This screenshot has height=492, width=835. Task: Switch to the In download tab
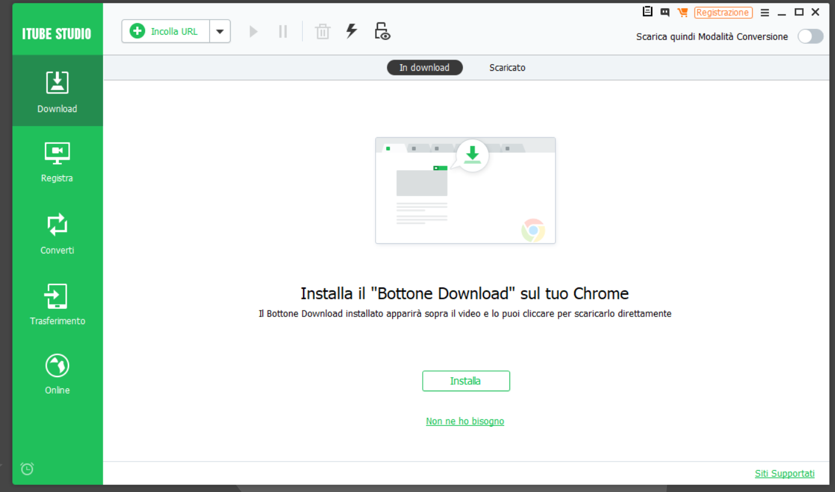tap(425, 68)
